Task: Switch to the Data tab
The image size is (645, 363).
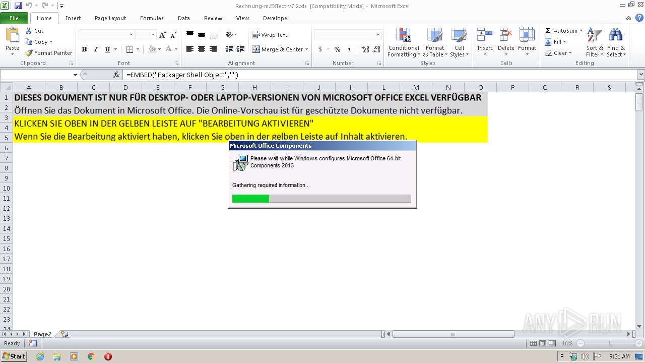Action: (x=184, y=18)
